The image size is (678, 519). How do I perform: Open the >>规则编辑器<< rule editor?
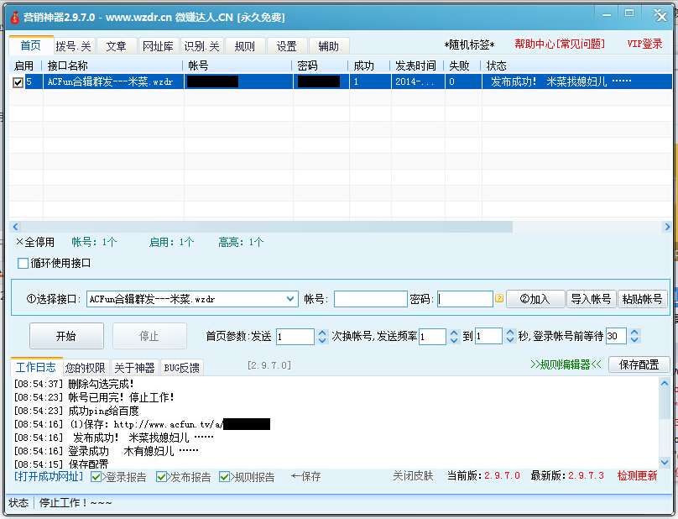click(x=566, y=364)
